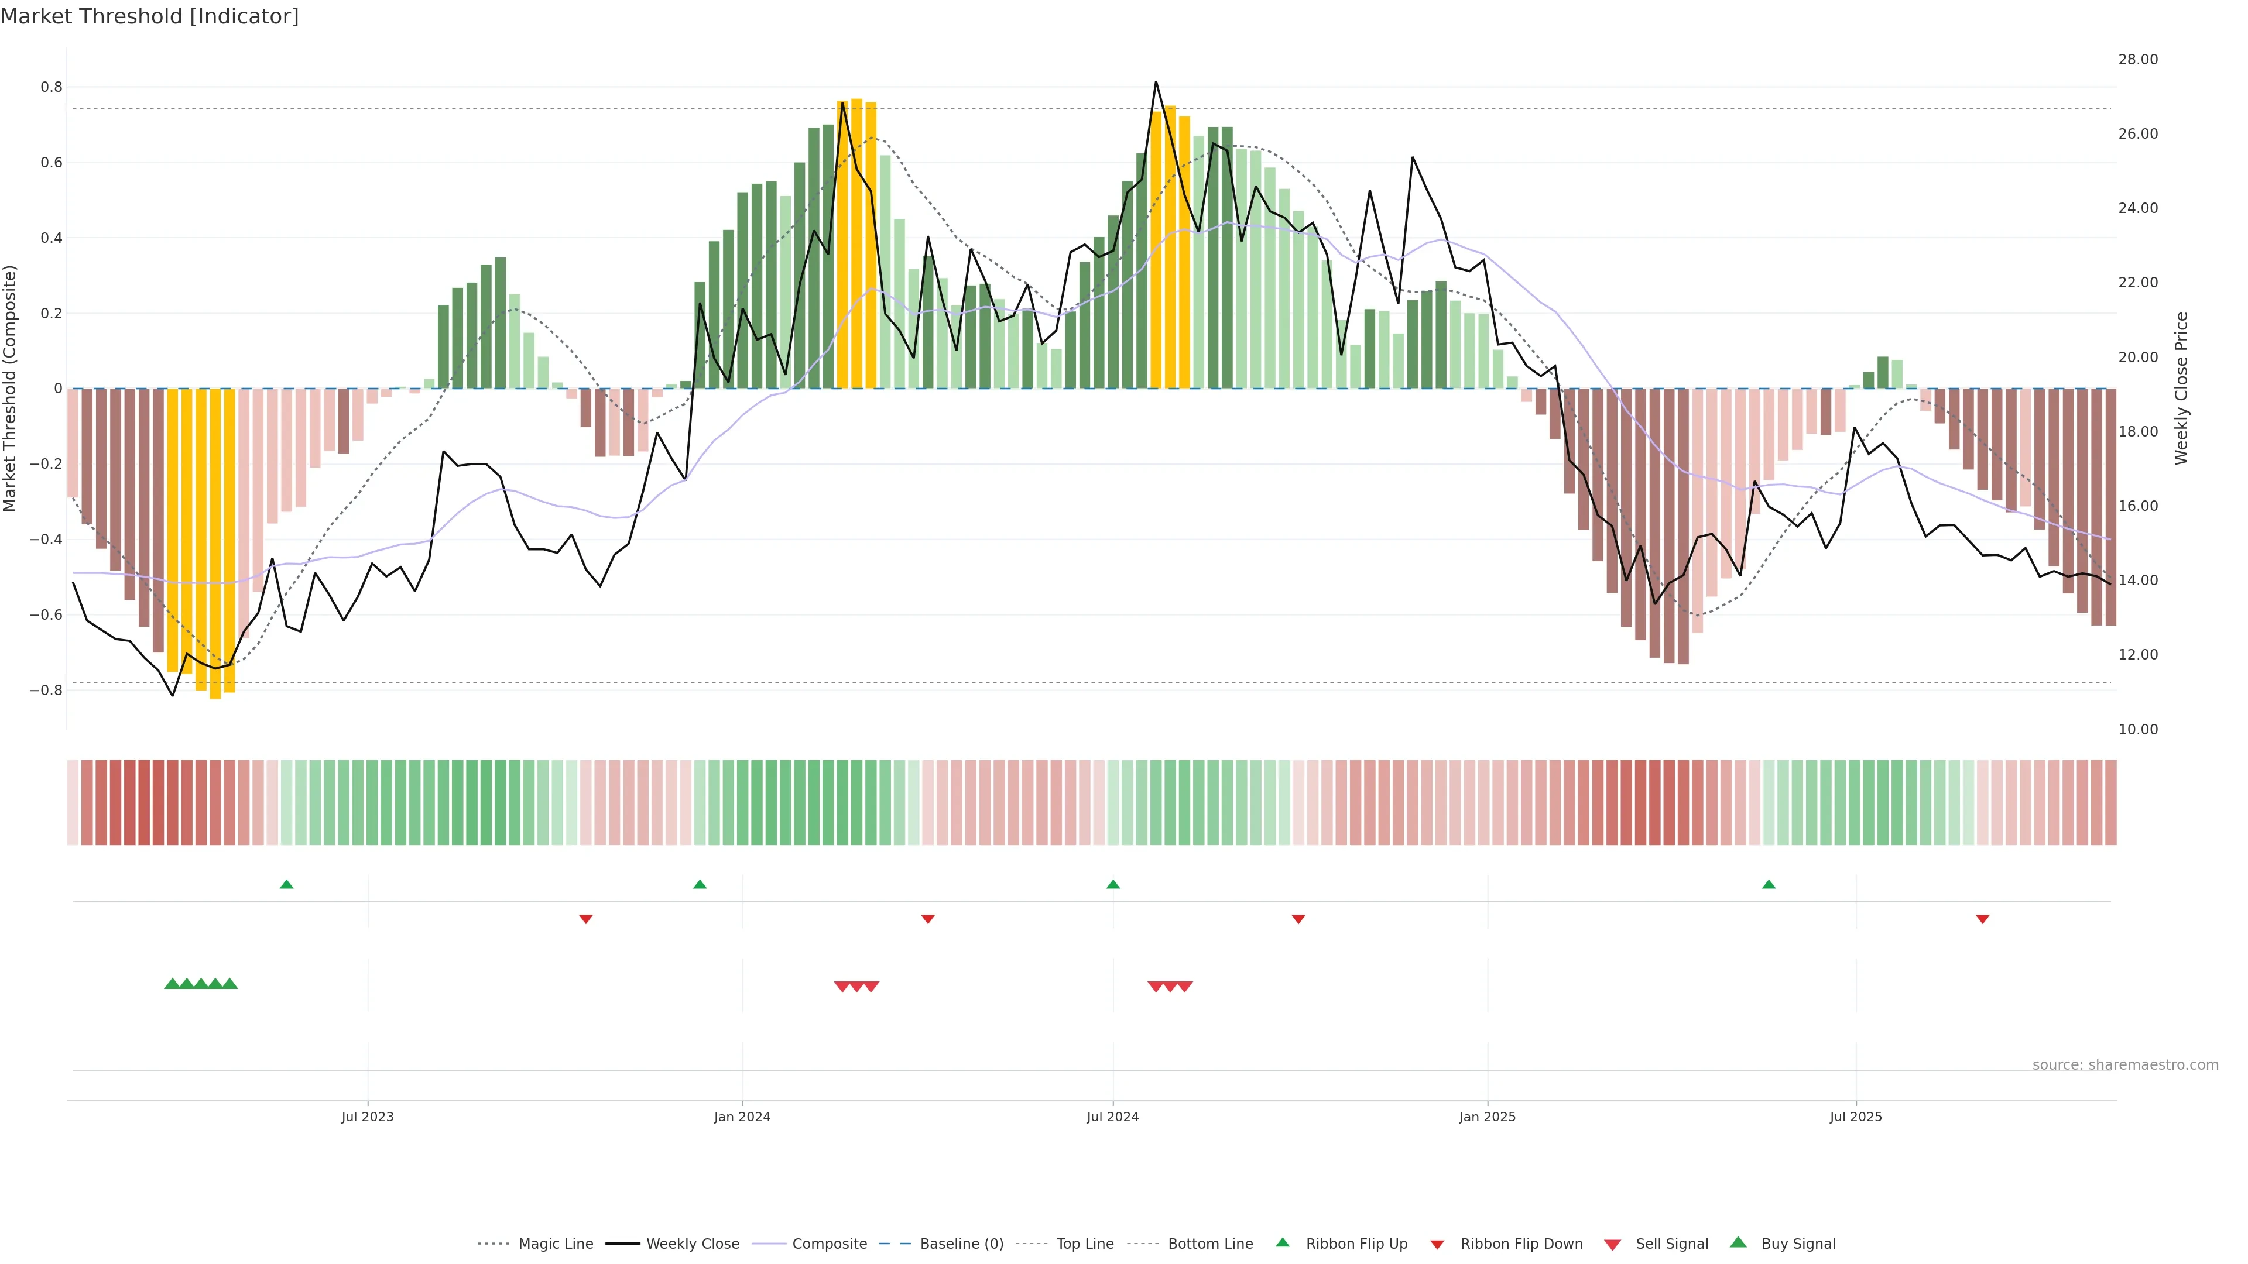Click the green Ribbon Flip Up legend triangle
The width and height of the screenshot is (2248, 1264).
point(1282,1242)
